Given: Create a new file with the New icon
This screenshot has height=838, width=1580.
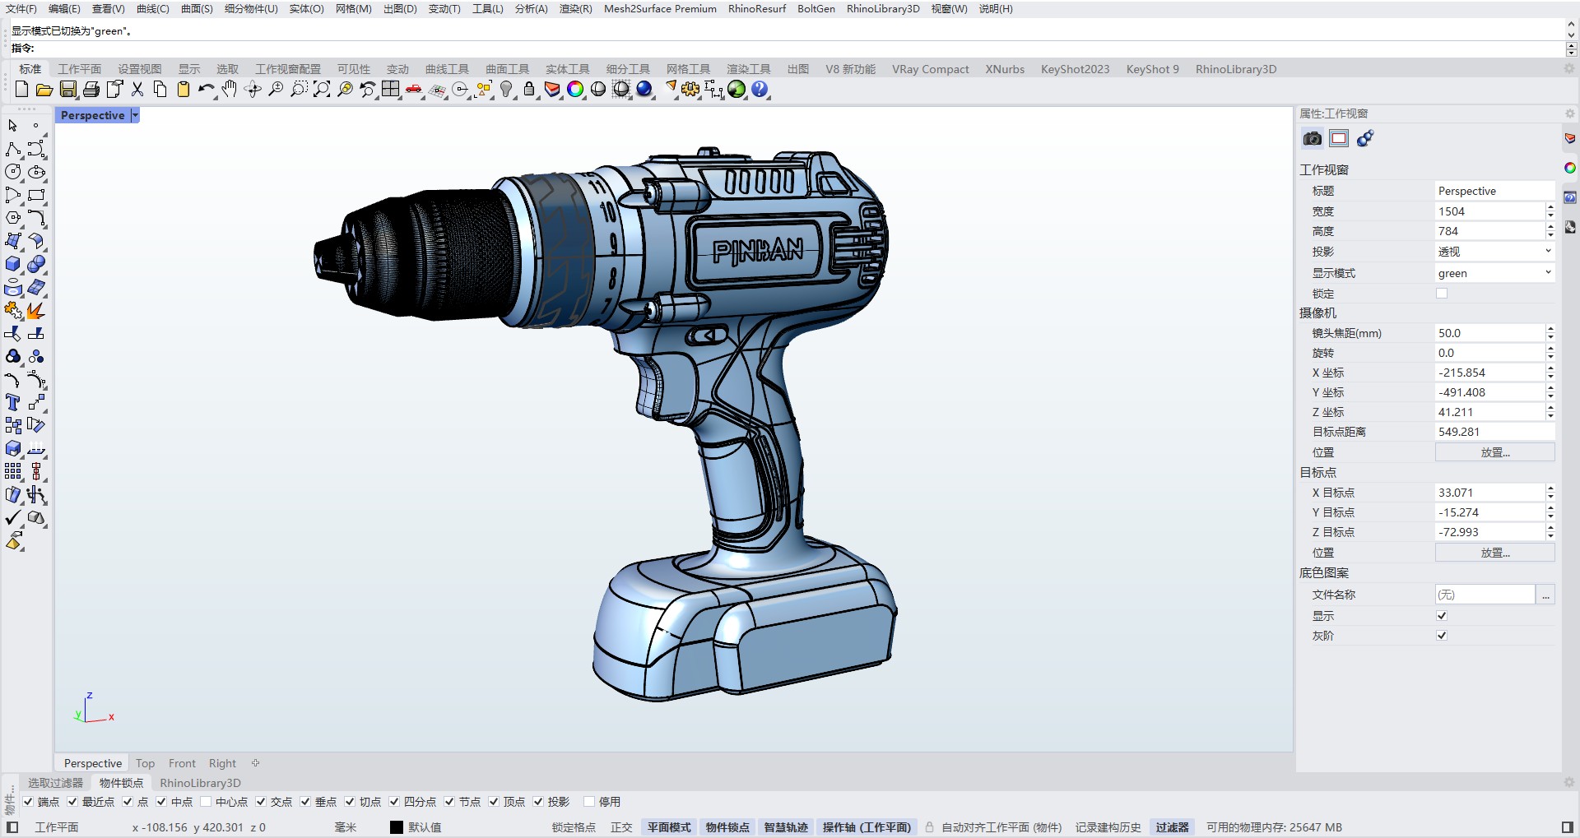Looking at the screenshot, I should 22,90.
